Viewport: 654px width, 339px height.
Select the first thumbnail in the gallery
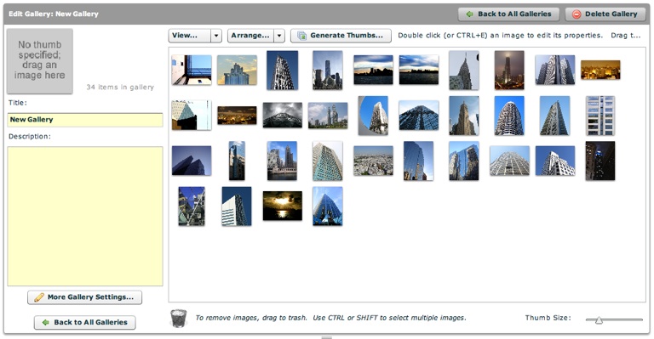(x=192, y=70)
